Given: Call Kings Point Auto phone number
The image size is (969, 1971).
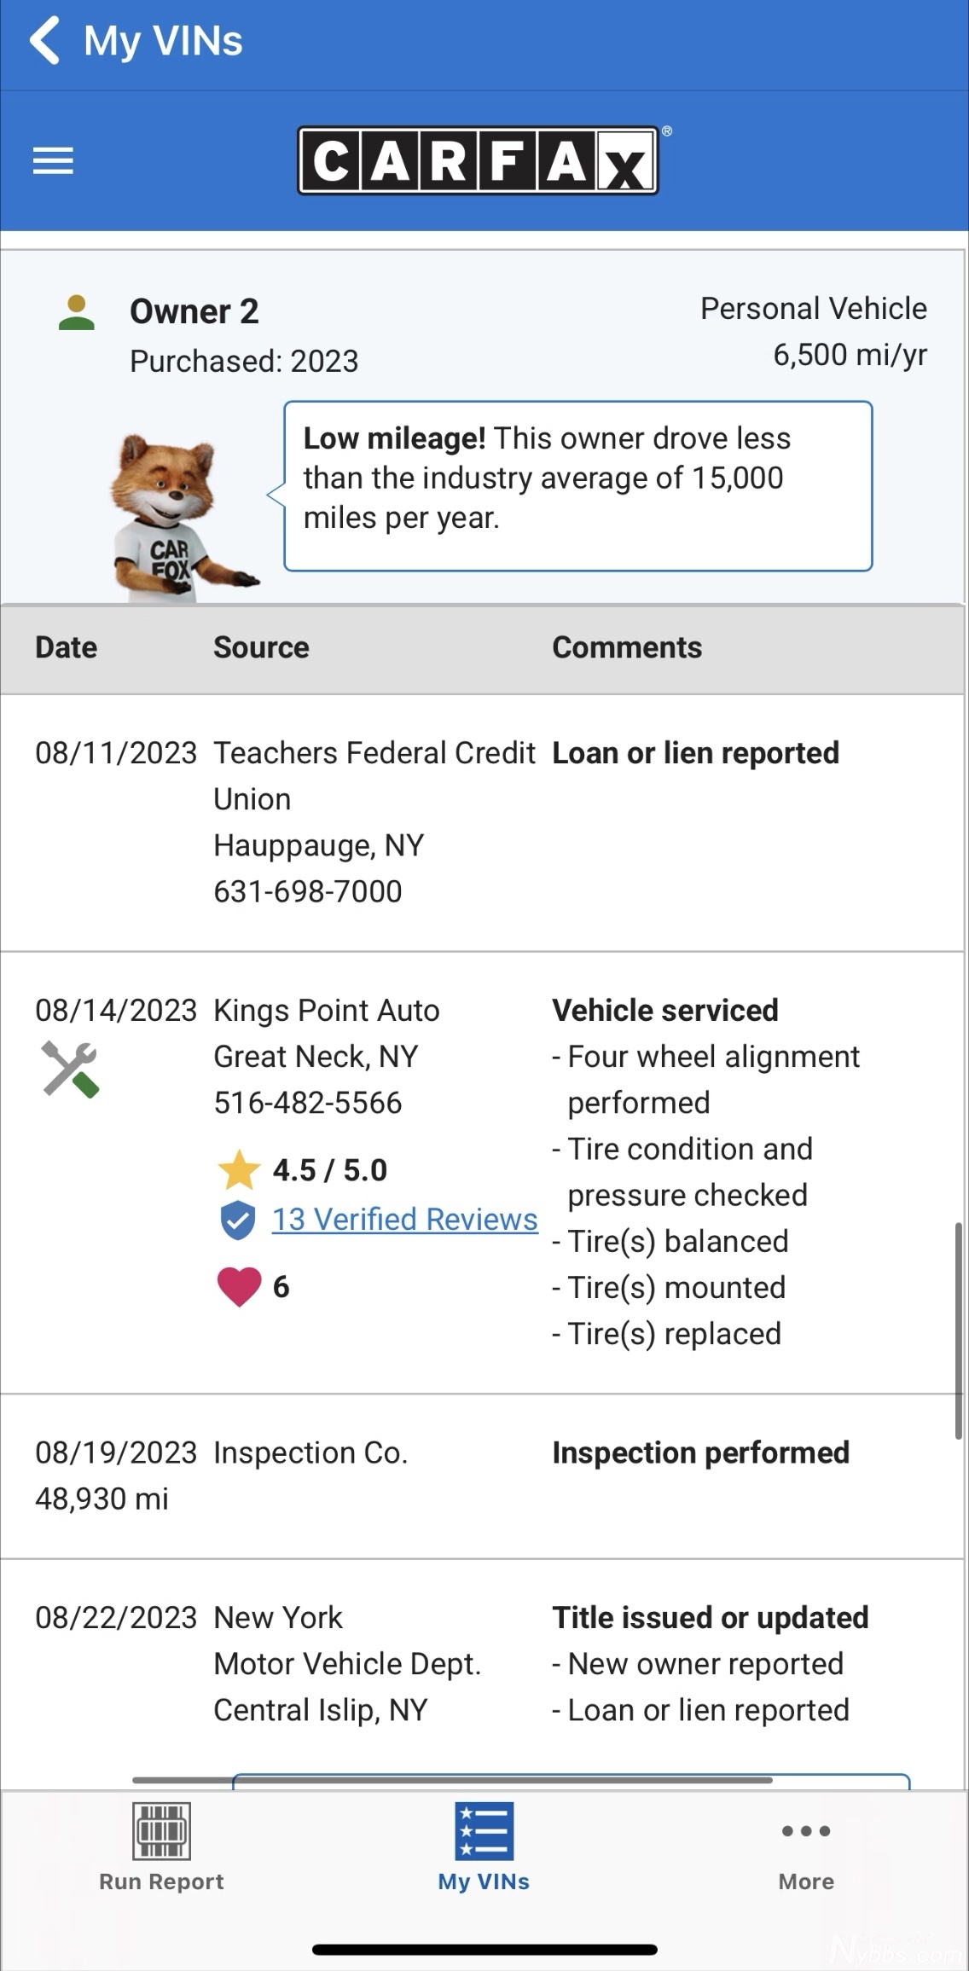Looking at the screenshot, I should [x=307, y=1103].
